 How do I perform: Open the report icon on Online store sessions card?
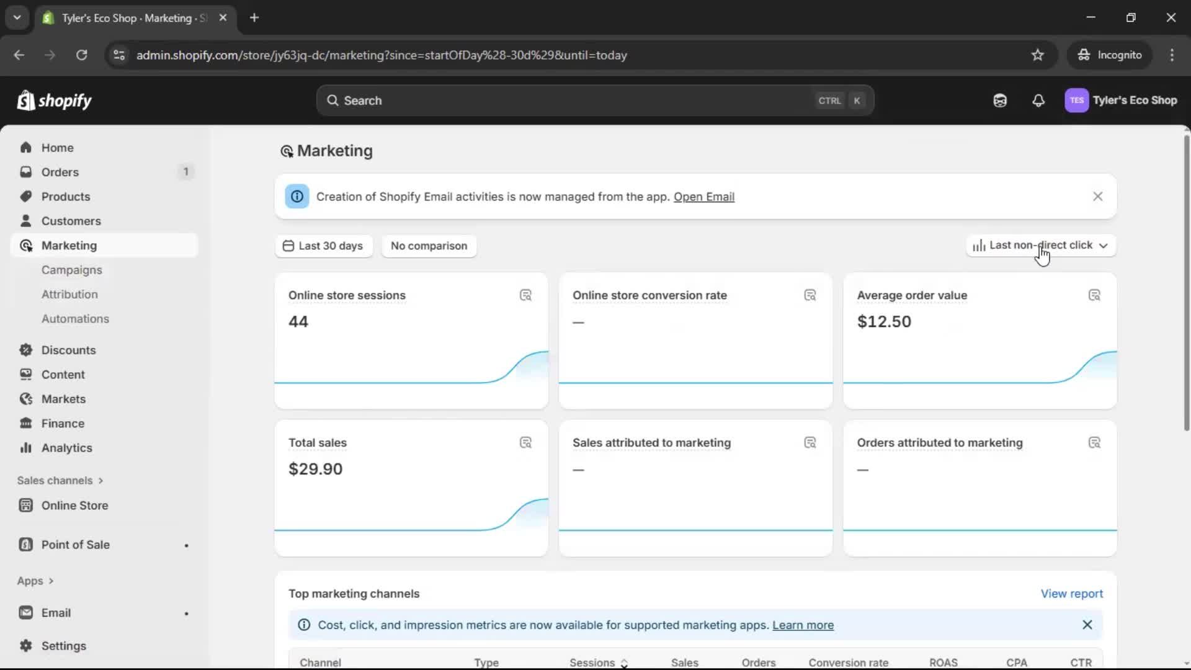pyautogui.click(x=526, y=295)
